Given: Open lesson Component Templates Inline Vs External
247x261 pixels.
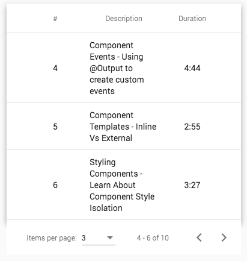Looking at the screenshot, I should click(x=123, y=127).
